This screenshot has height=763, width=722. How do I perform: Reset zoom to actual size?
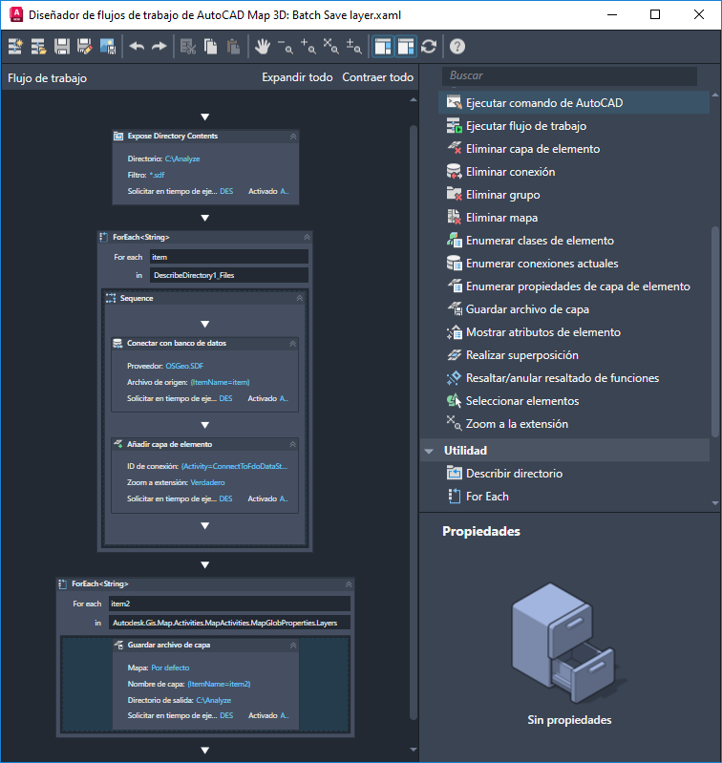(x=353, y=47)
